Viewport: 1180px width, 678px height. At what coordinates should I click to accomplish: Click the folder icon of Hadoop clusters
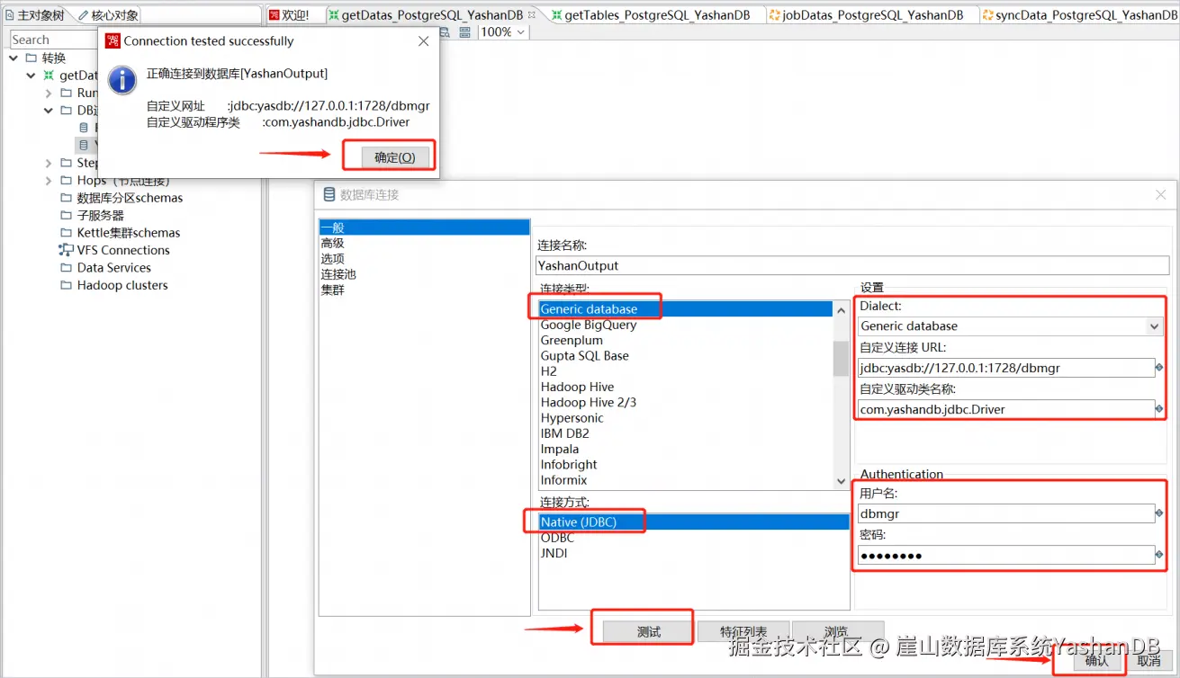click(66, 285)
